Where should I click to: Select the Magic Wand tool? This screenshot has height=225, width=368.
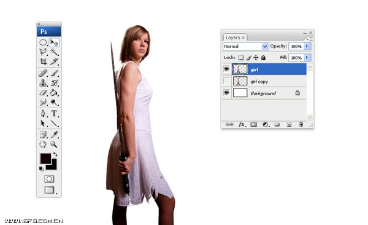[54, 52]
